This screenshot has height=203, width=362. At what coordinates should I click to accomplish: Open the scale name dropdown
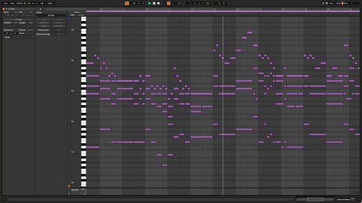coord(27,37)
